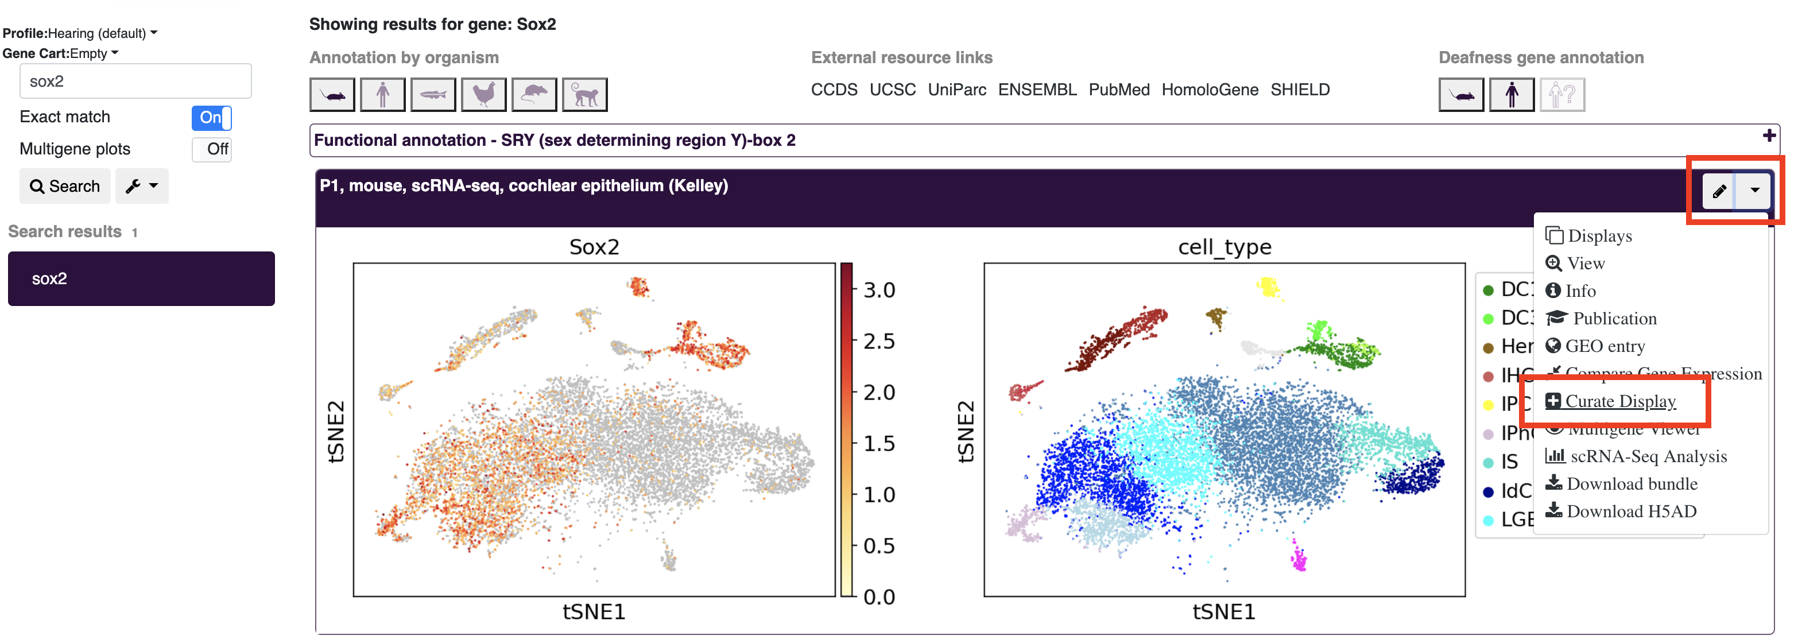The width and height of the screenshot is (1798, 643).
Task: Open Curate Display menu item
Action: click(x=1618, y=400)
